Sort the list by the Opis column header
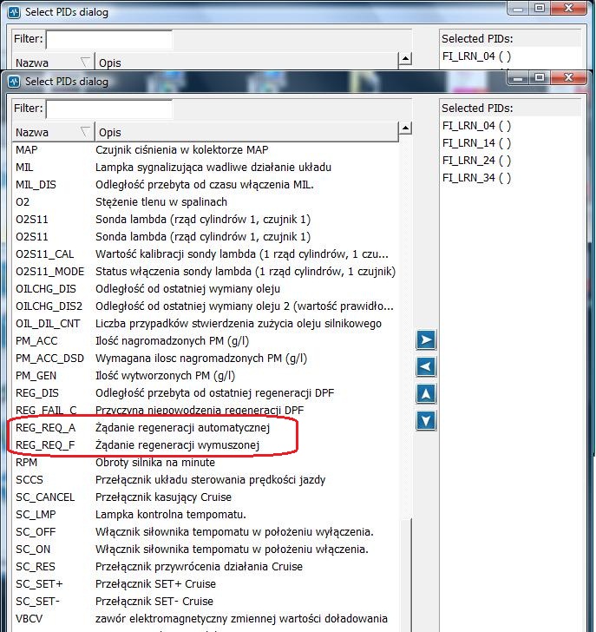 (243, 133)
